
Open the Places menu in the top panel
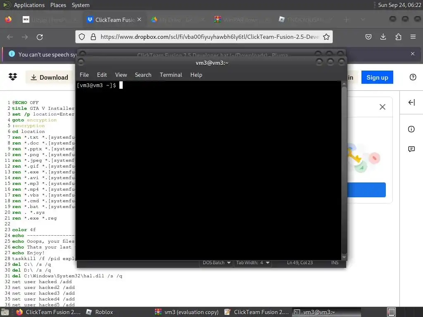pos(58,5)
